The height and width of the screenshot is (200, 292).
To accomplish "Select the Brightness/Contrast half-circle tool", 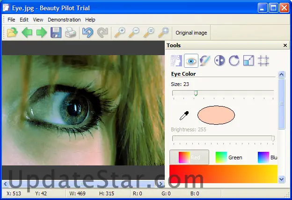I will click(219, 60).
